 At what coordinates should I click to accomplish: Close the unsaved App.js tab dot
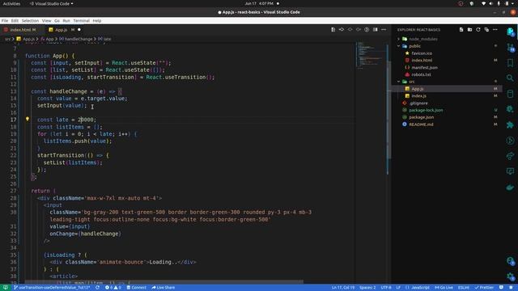tap(79, 30)
